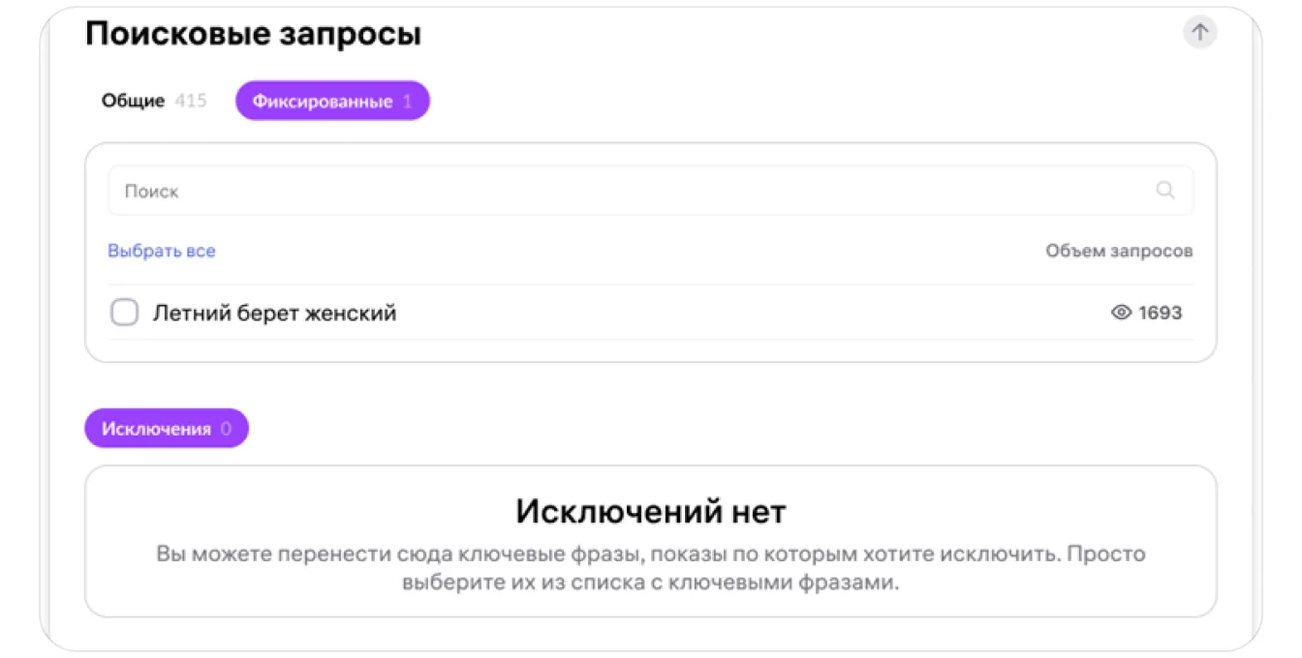
Task: Click the 0 counter in 'Исключения' pill
Action: [226, 429]
